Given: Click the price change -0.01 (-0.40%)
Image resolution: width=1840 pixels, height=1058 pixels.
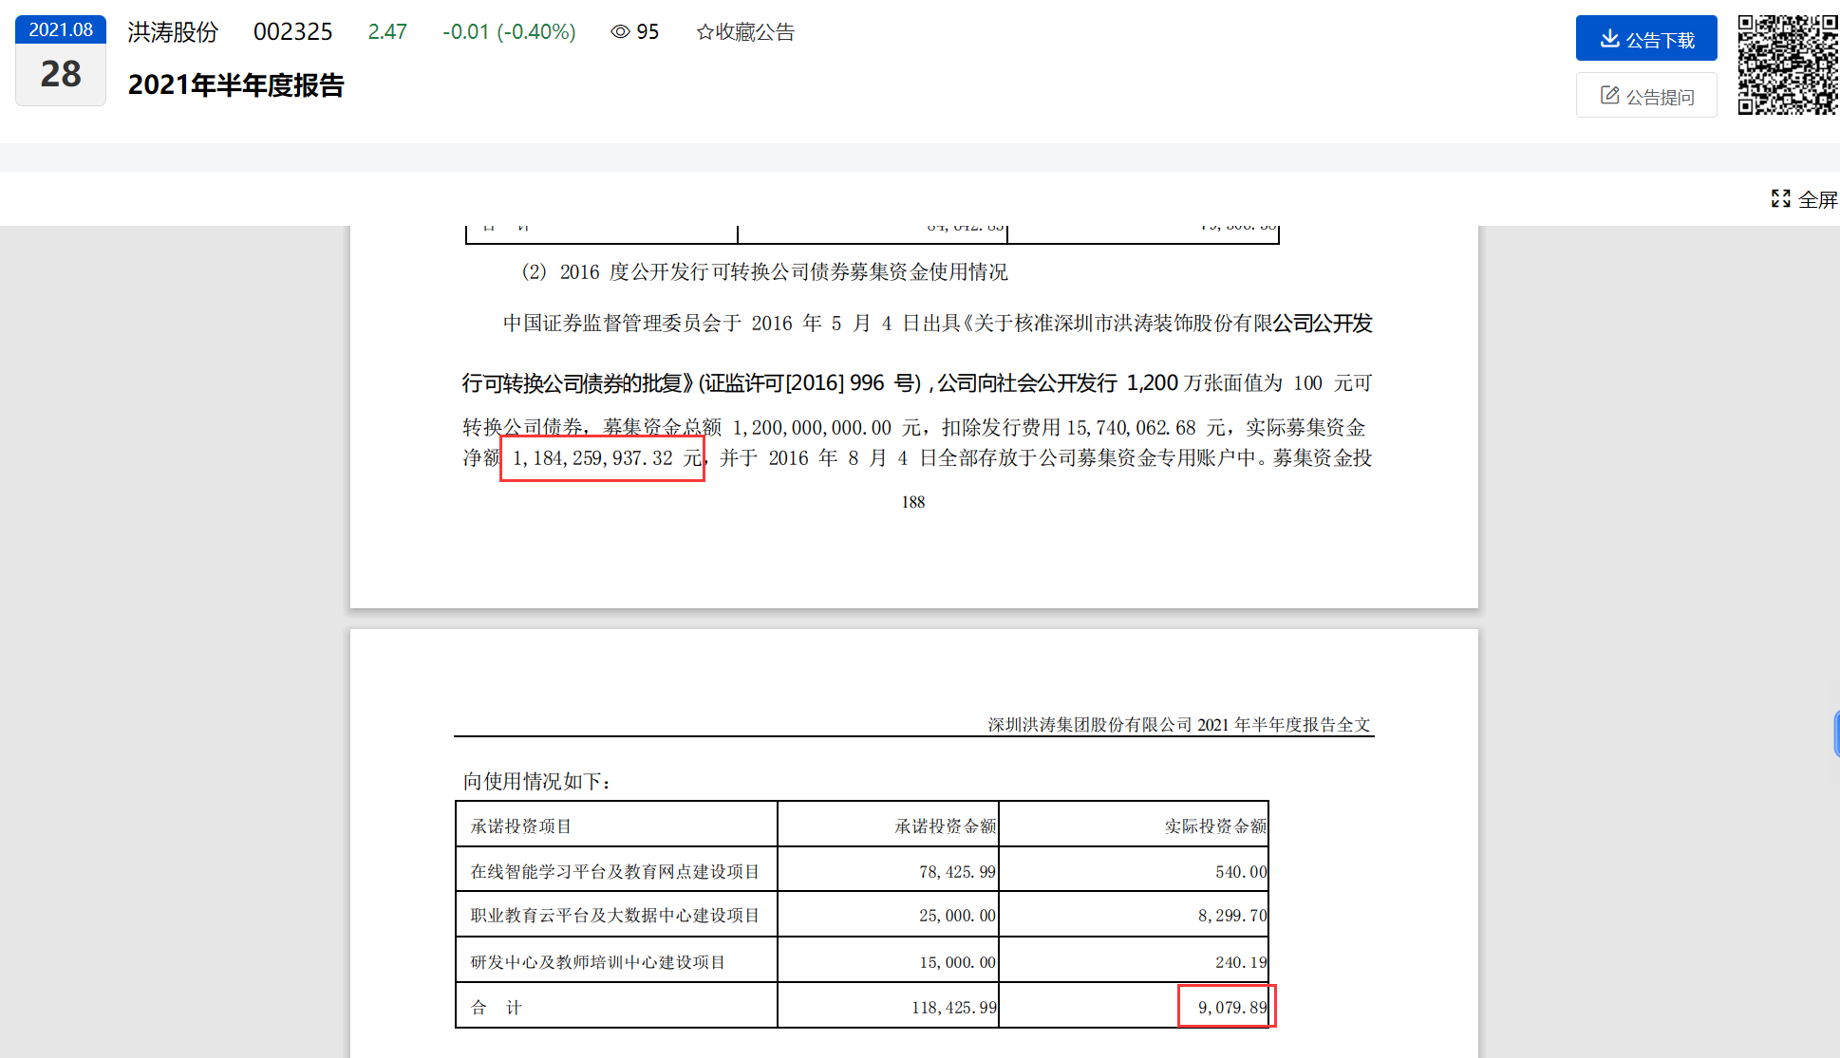Looking at the screenshot, I should (509, 32).
